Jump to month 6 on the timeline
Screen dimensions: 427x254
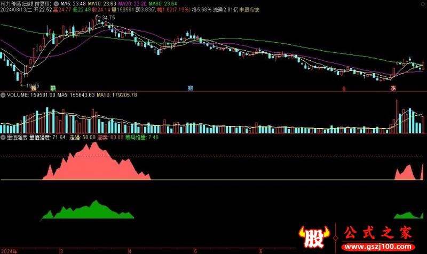coord(260,251)
